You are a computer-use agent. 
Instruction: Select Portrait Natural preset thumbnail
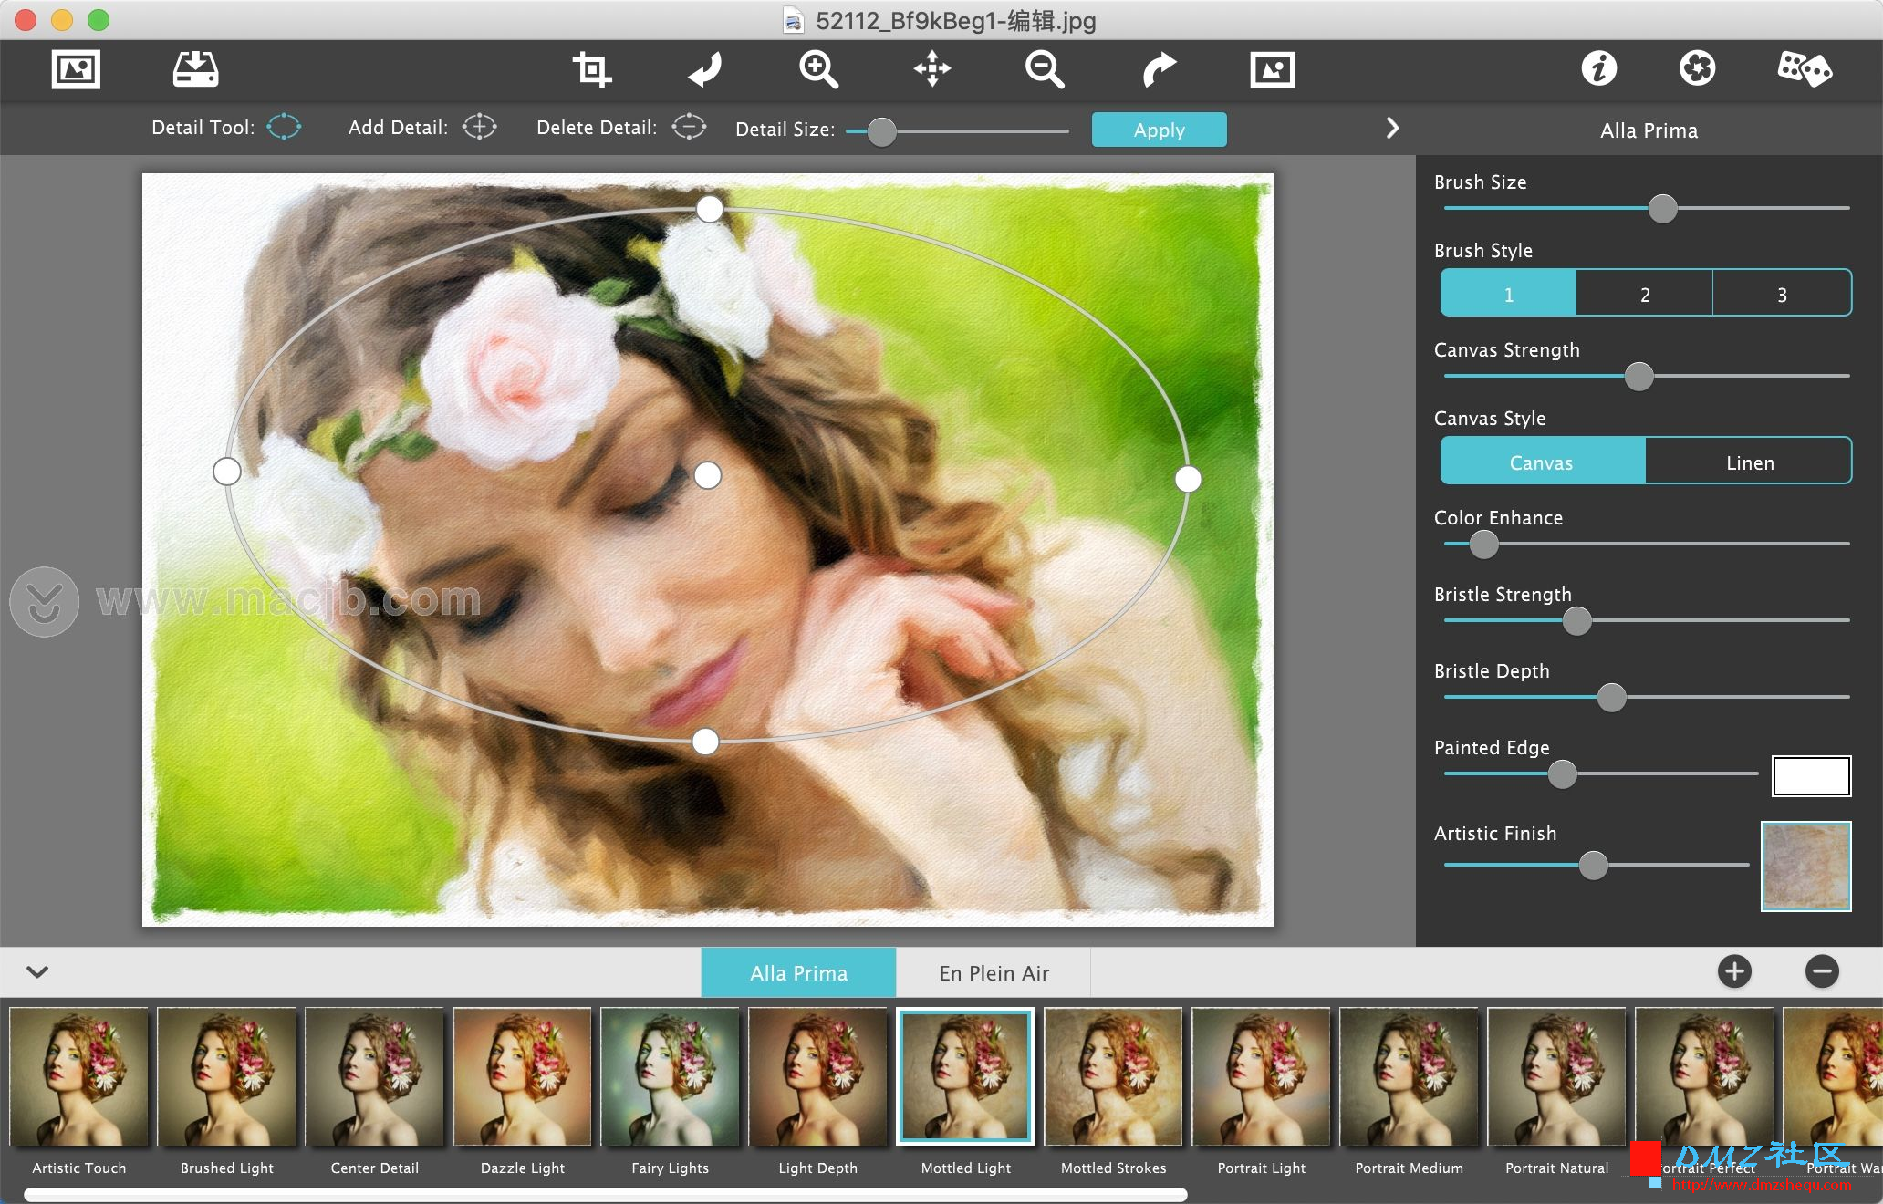1557,1077
